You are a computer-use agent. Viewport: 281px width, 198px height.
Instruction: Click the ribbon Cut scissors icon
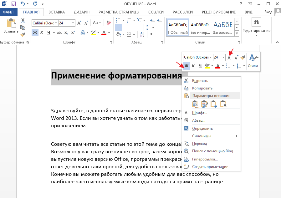[23, 20]
